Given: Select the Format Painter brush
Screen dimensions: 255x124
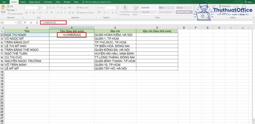Looking at the screenshot, I should (x=15, y=14).
